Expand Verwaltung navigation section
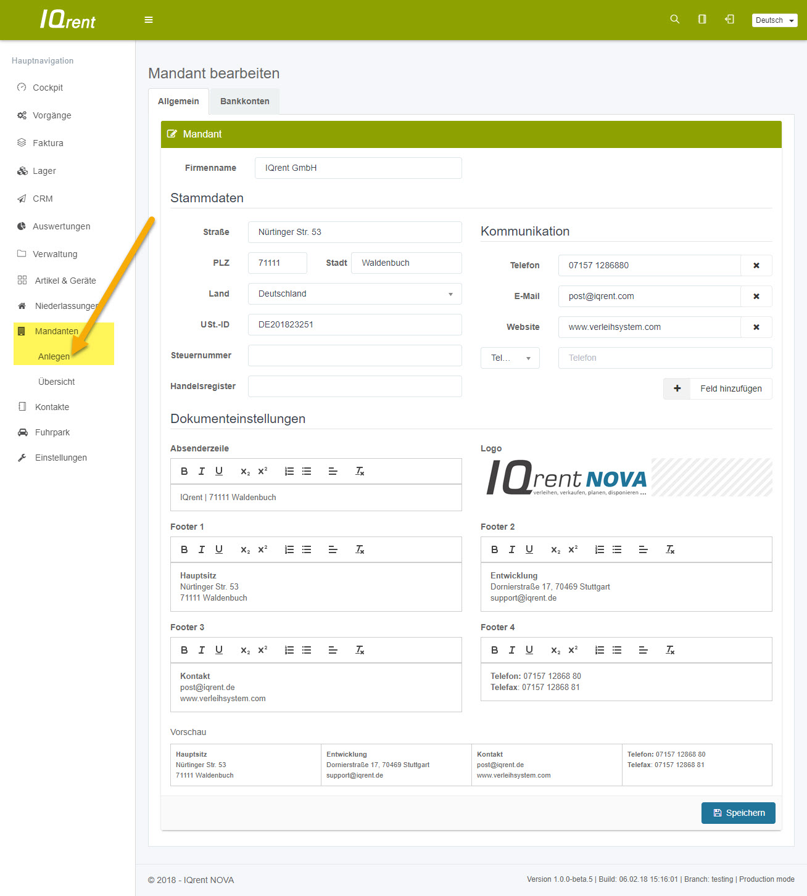The width and height of the screenshot is (807, 896). coord(55,254)
